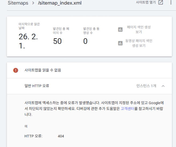This screenshot has height=147, width=176.
Task: Click the 사이트맵을 읽을 수 없음 error heading
Action: click(x=43, y=71)
